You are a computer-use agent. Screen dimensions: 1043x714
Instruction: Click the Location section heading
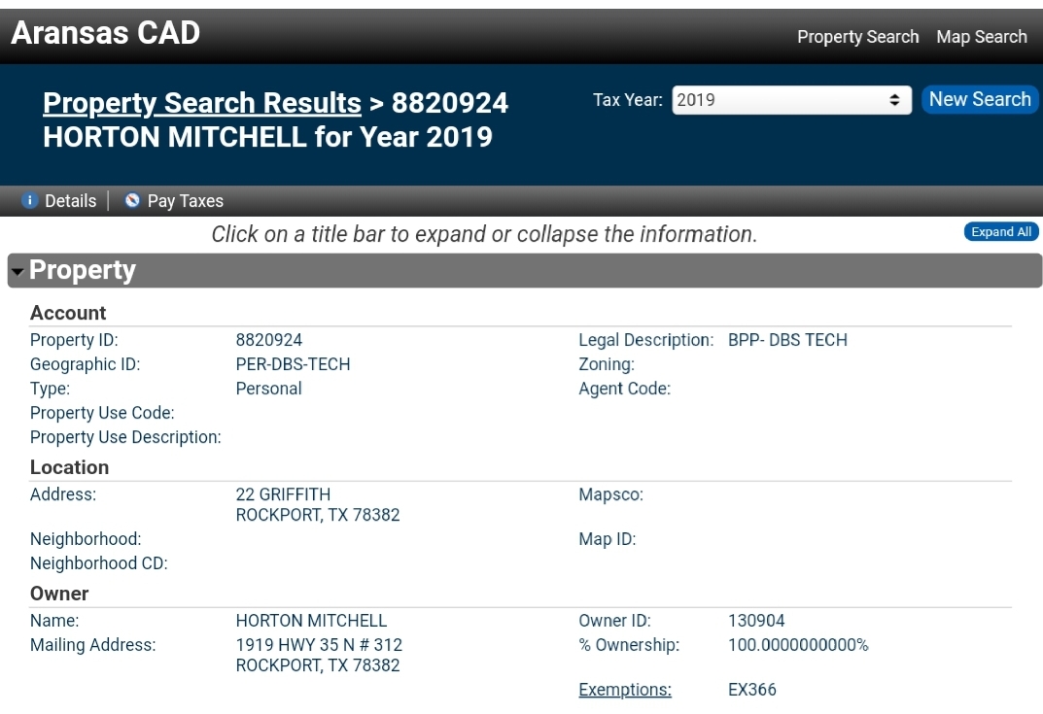pos(69,467)
